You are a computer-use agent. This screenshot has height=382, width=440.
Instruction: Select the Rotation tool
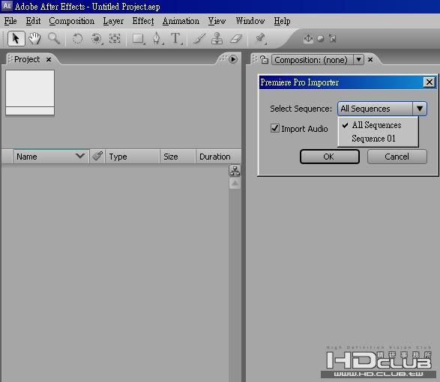[x=78, y=38]
